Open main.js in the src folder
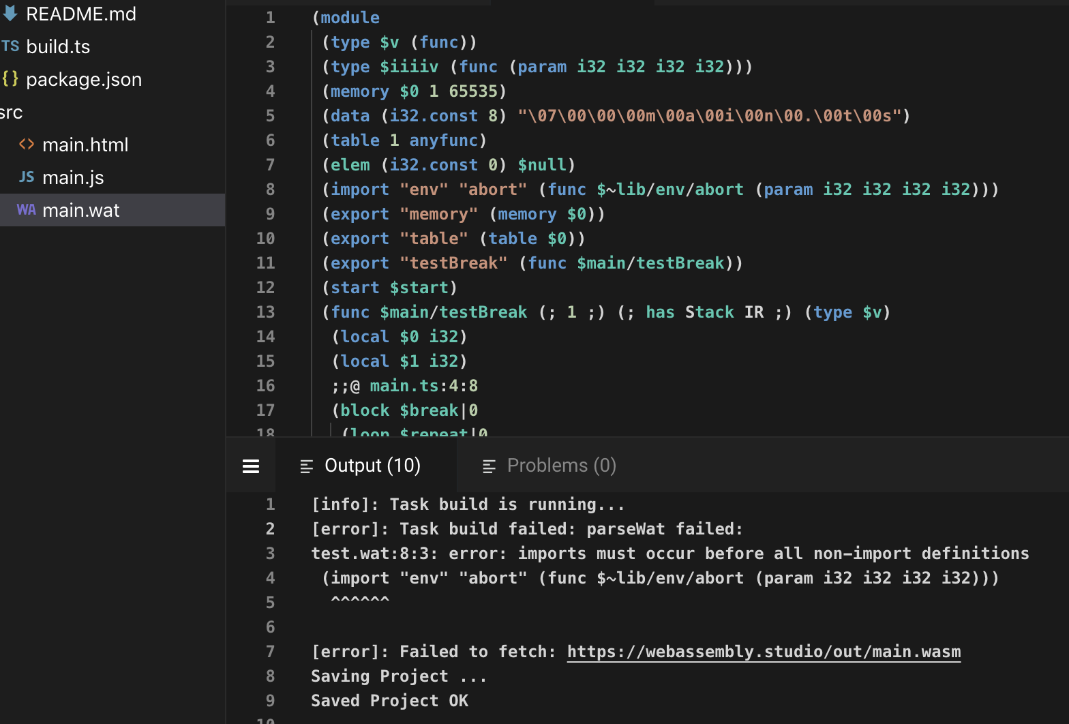1069x724 pixels. (73, 177)
